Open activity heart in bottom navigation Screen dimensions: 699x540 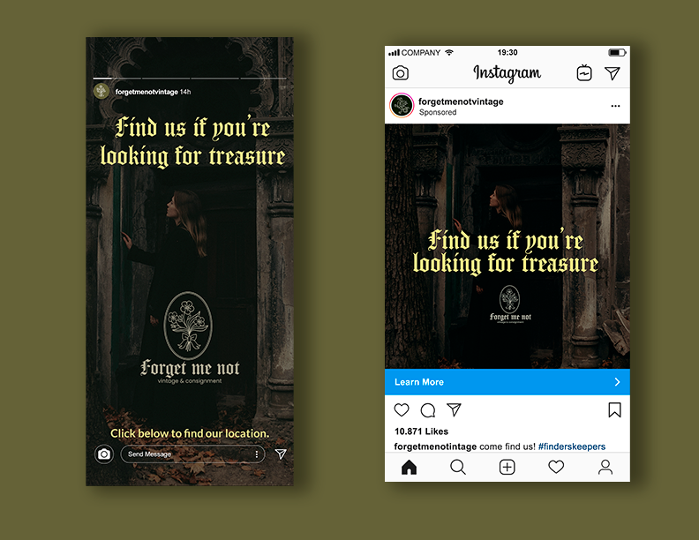click(x=556, y=467)
